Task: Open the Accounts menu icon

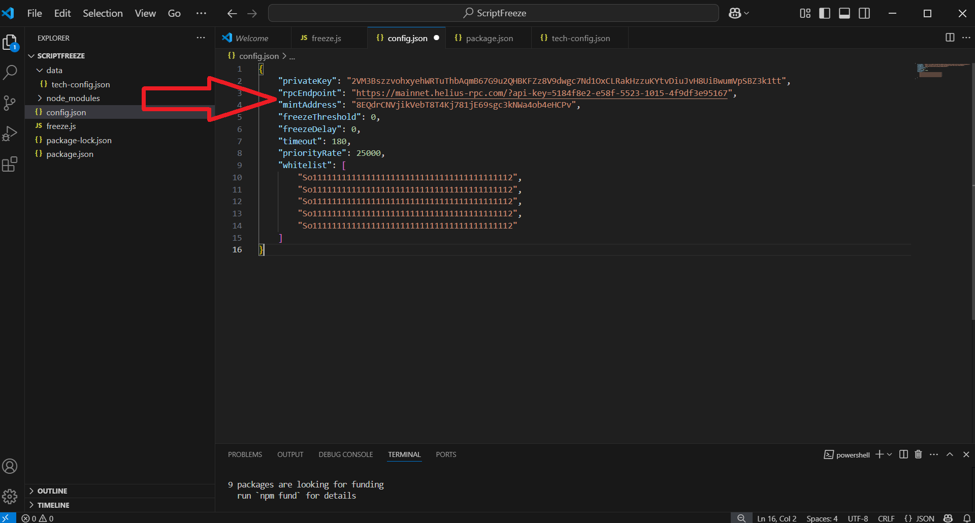Action: (10, 466)
